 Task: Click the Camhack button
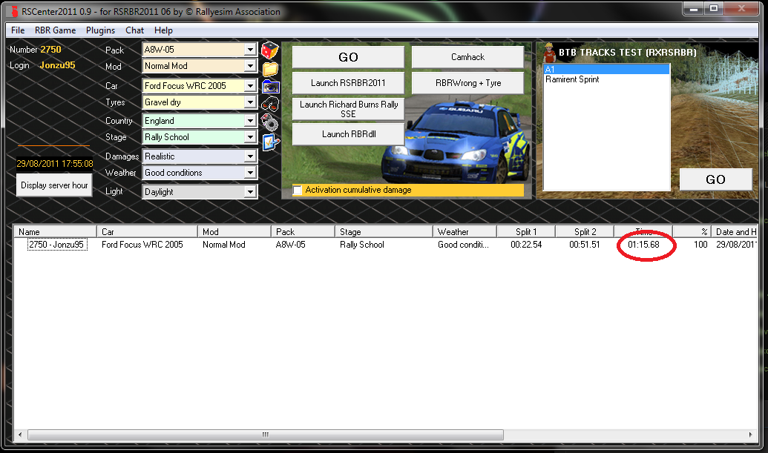[467, 57]
